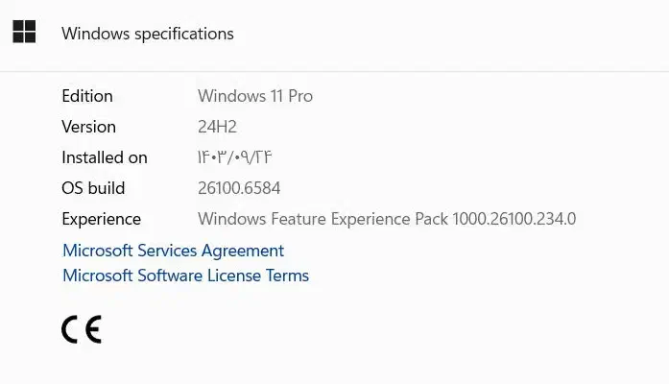Click the Edition label
669x384 pixels.
[87, 96]
